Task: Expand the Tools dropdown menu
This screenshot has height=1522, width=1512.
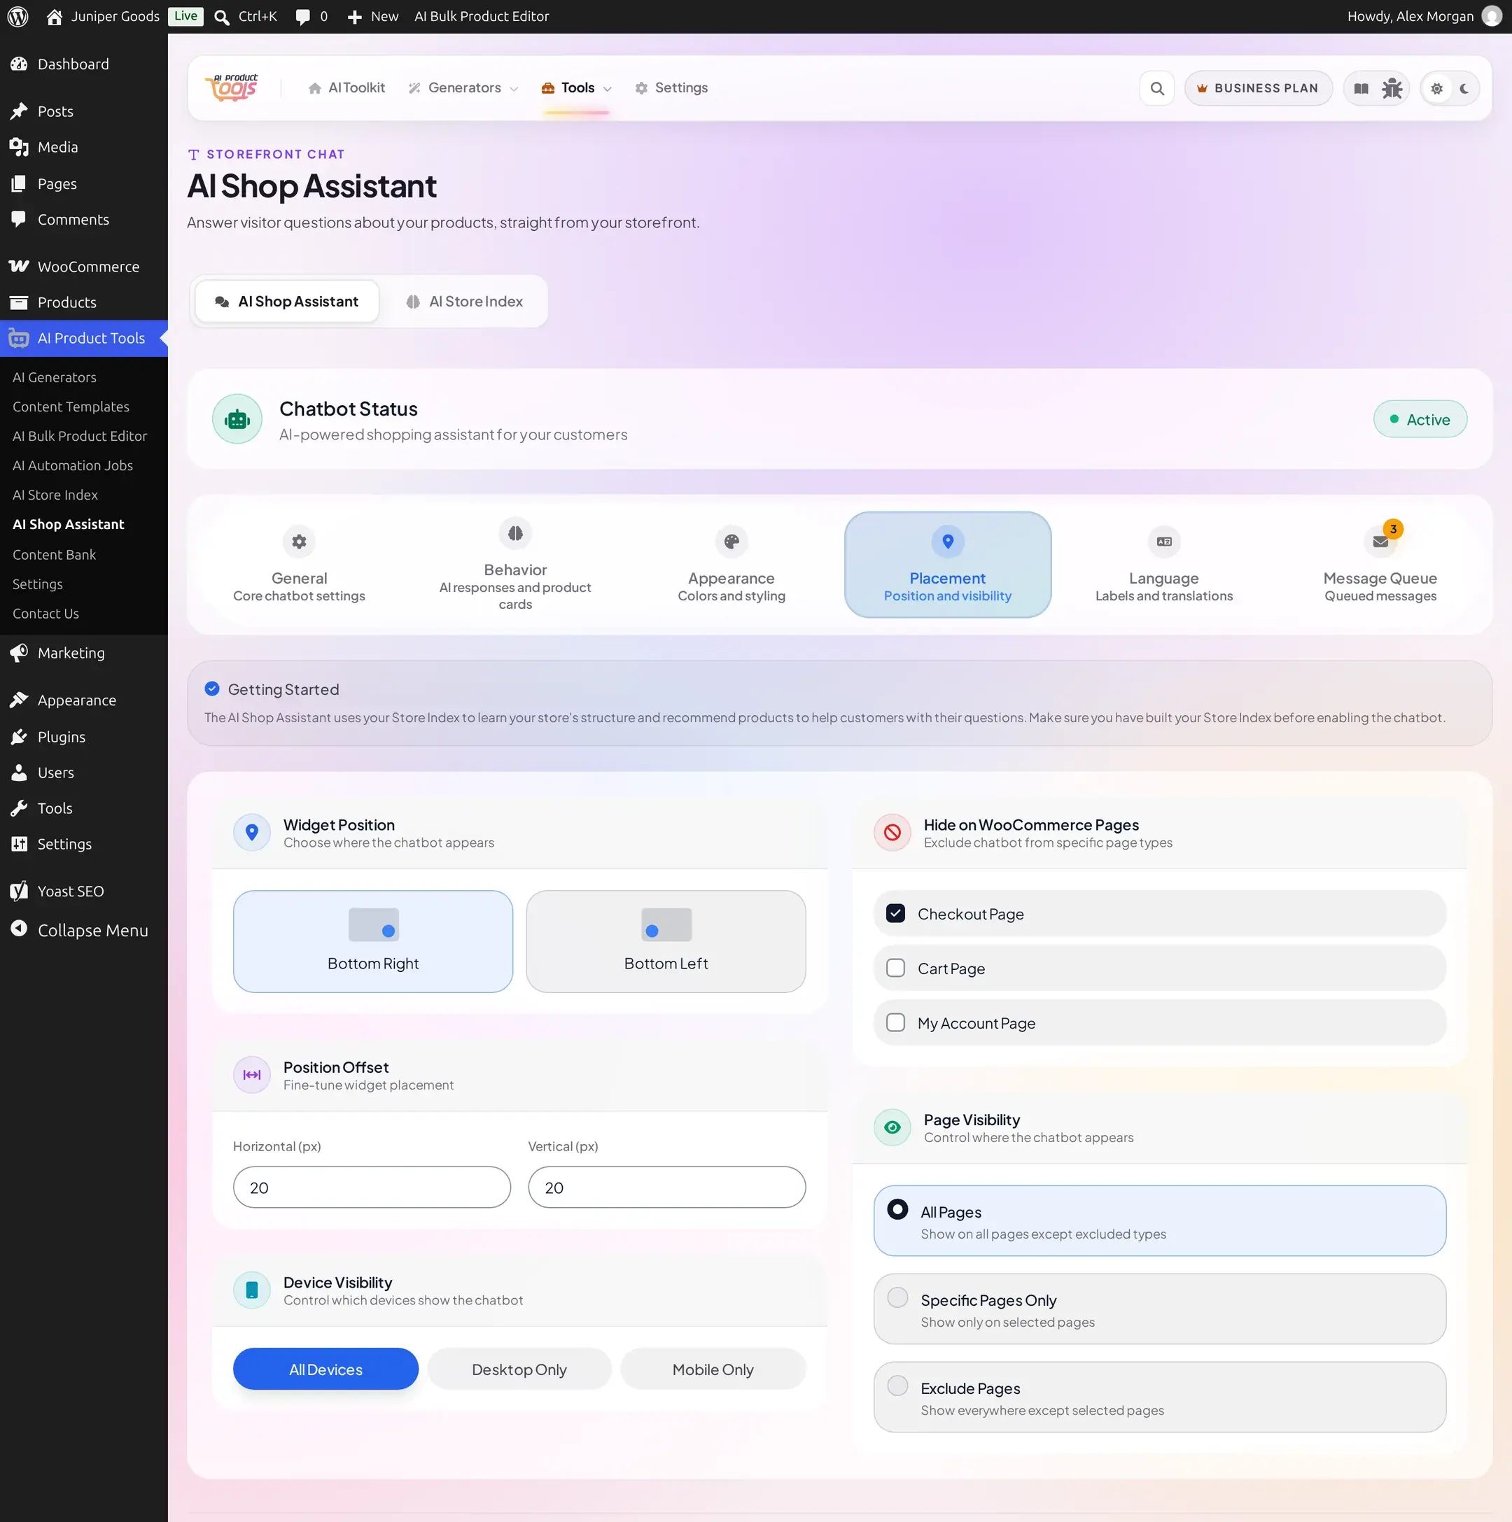Action: pos(577,88)
